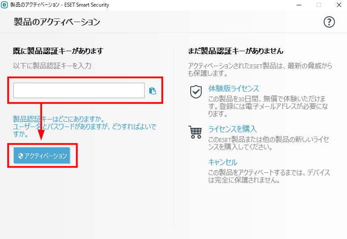Click heading 既に製品認証キーがあります
347x239 pixels.
coord(58,51)
